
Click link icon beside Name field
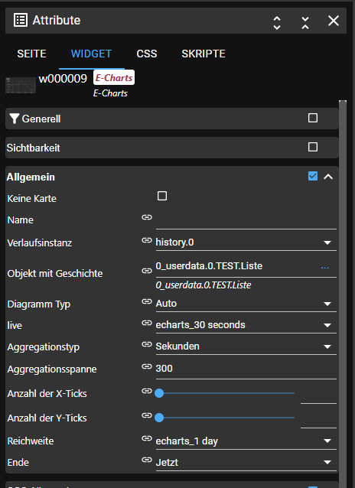pyautogui.click(x=147, y=217)
